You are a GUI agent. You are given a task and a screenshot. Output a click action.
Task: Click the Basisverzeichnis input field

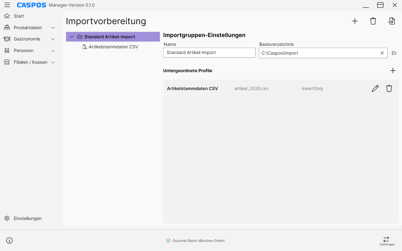[323, 53]
